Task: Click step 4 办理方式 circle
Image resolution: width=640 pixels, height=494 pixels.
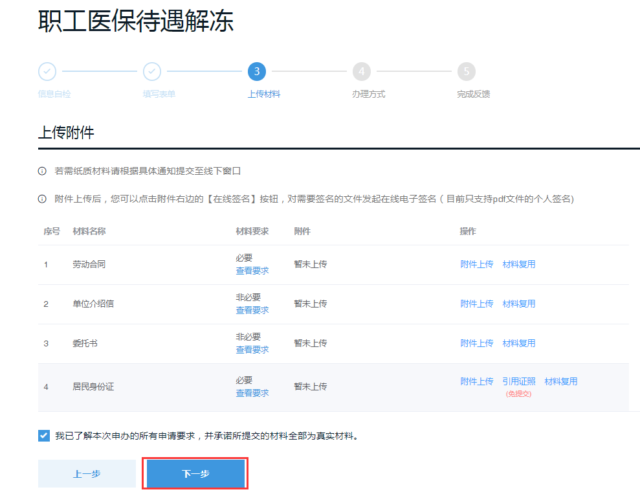Action: click(362, 71)
